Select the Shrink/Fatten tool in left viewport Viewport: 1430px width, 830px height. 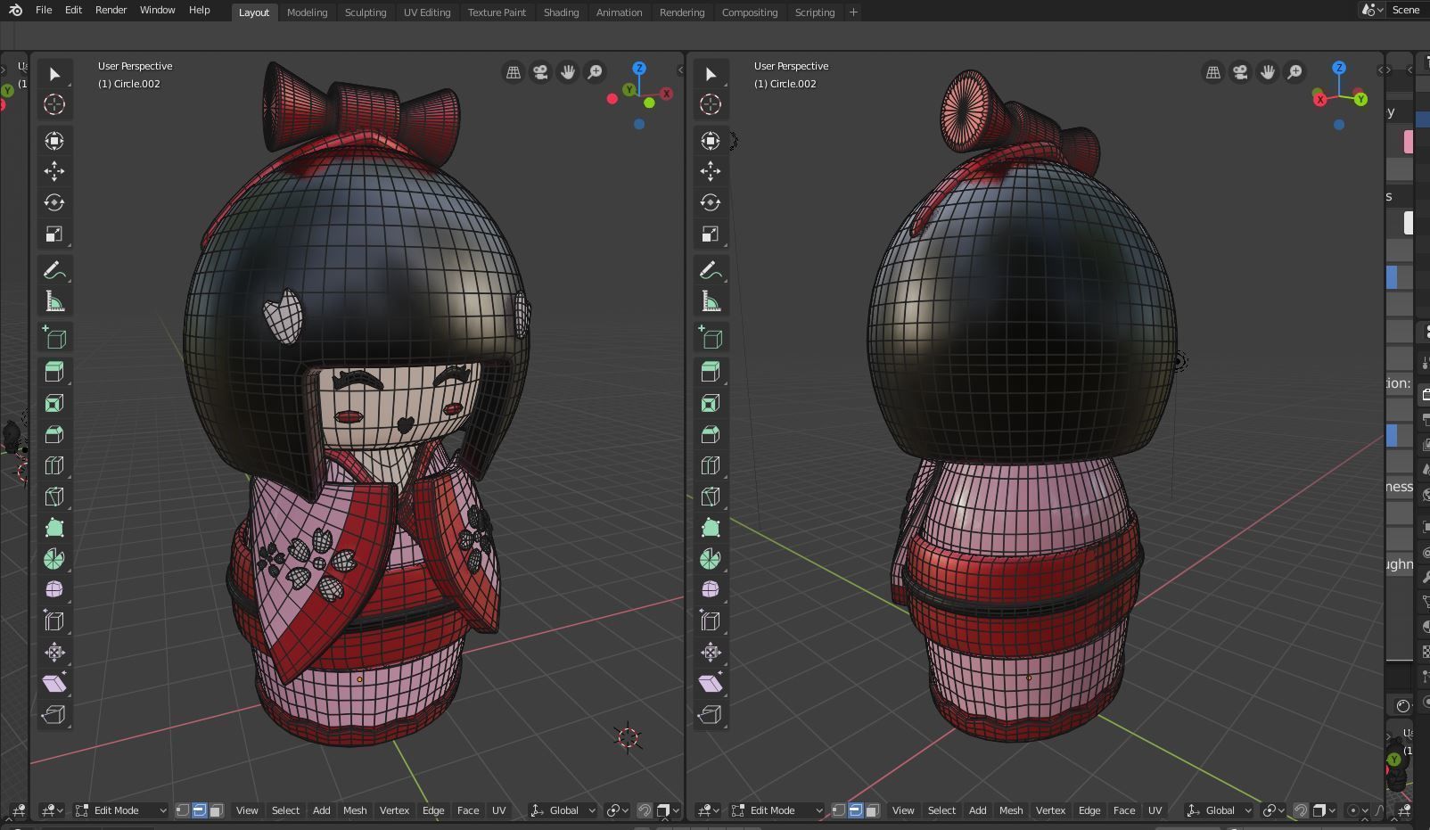click(54, 652)
